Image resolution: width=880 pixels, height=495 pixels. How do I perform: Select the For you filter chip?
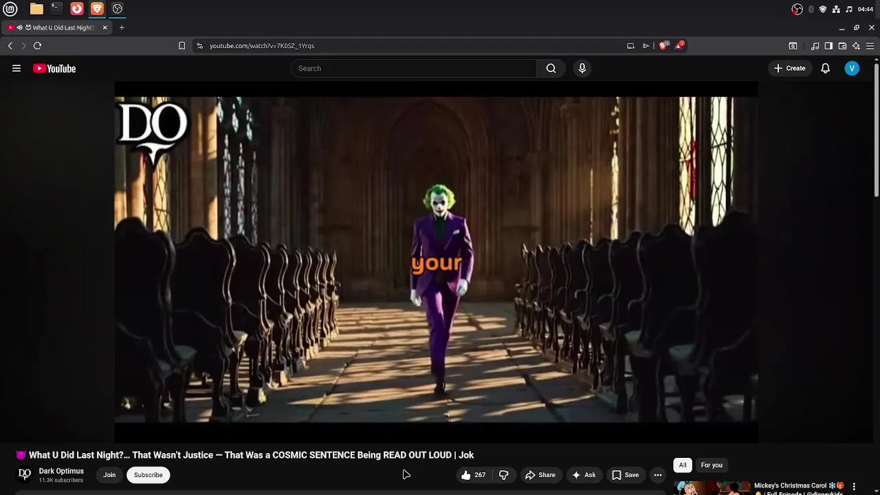click(x=712, y=465)
